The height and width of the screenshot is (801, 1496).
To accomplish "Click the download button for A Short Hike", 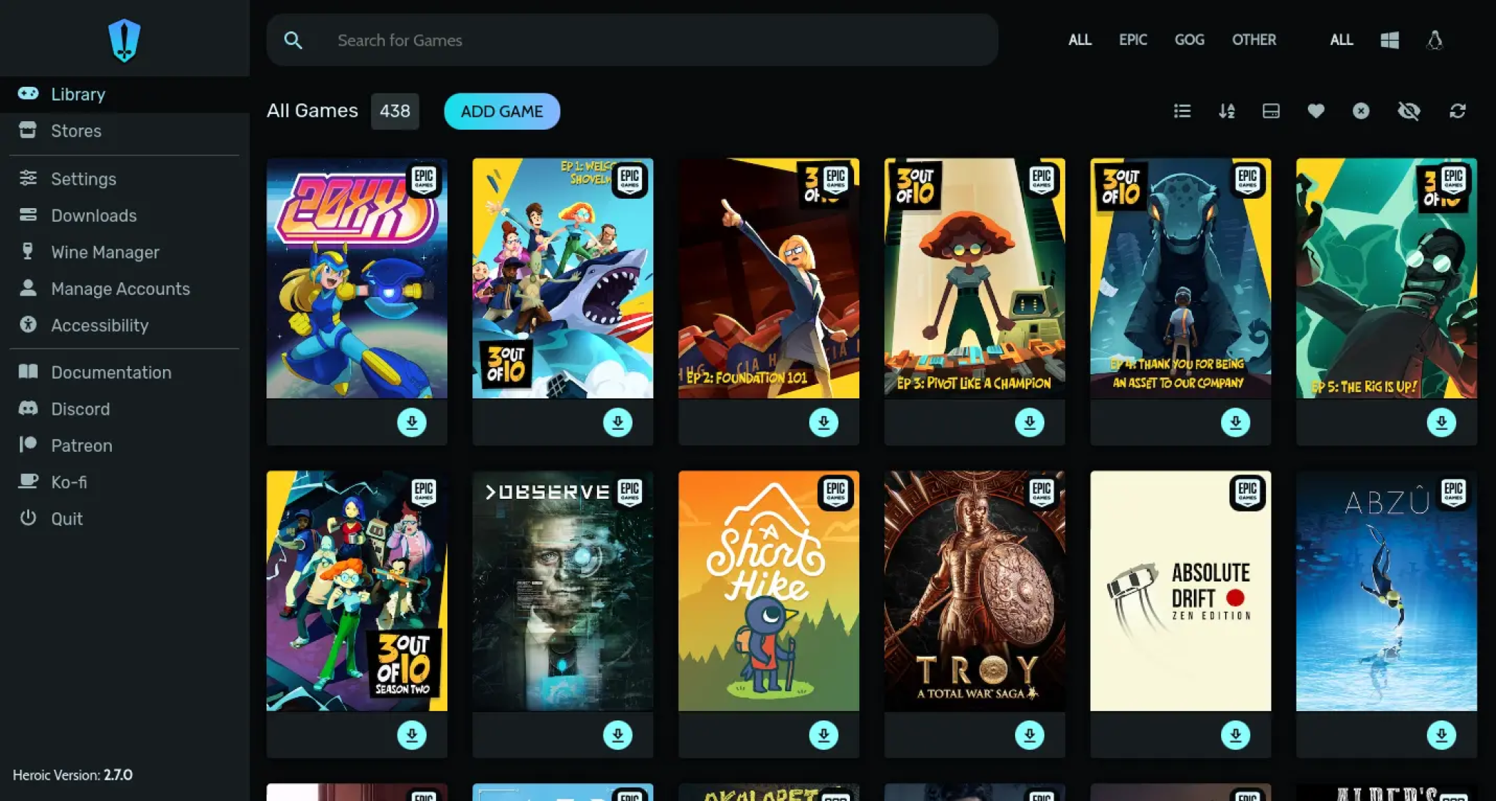I will pos(824,735).
